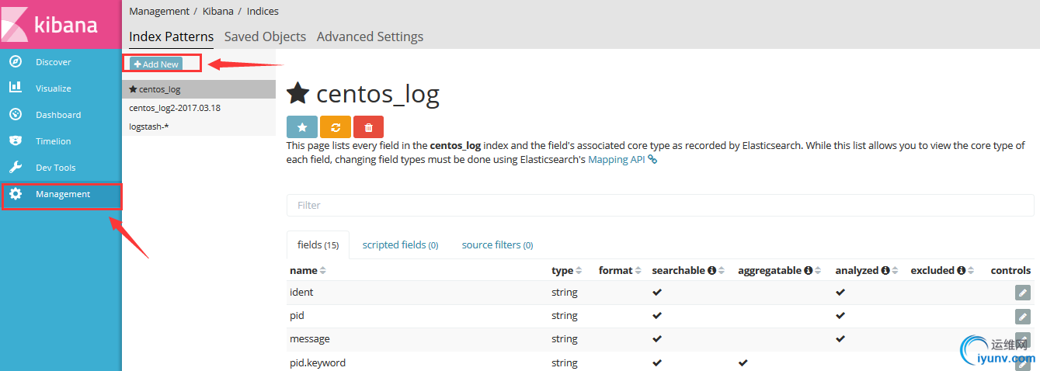Click aggregatable checkmark in pid.keyword row
This screenshot has width=1040, height=371.
click(743, 362)
